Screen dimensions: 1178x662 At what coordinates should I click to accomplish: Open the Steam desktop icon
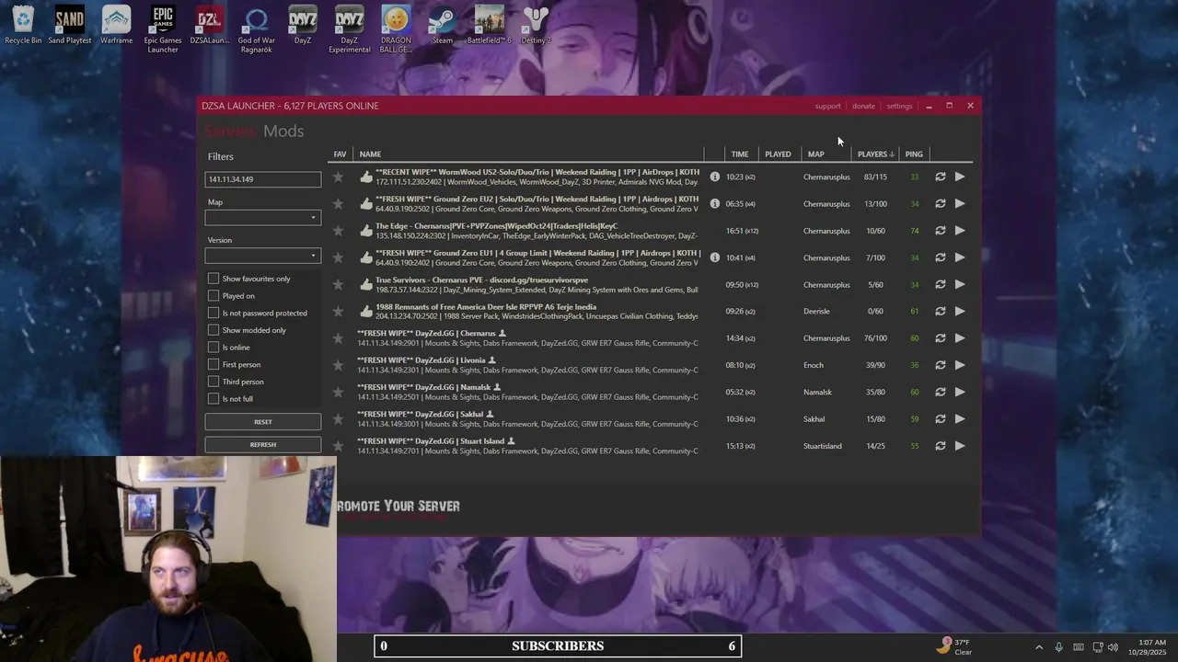click(x=443, y=25)
